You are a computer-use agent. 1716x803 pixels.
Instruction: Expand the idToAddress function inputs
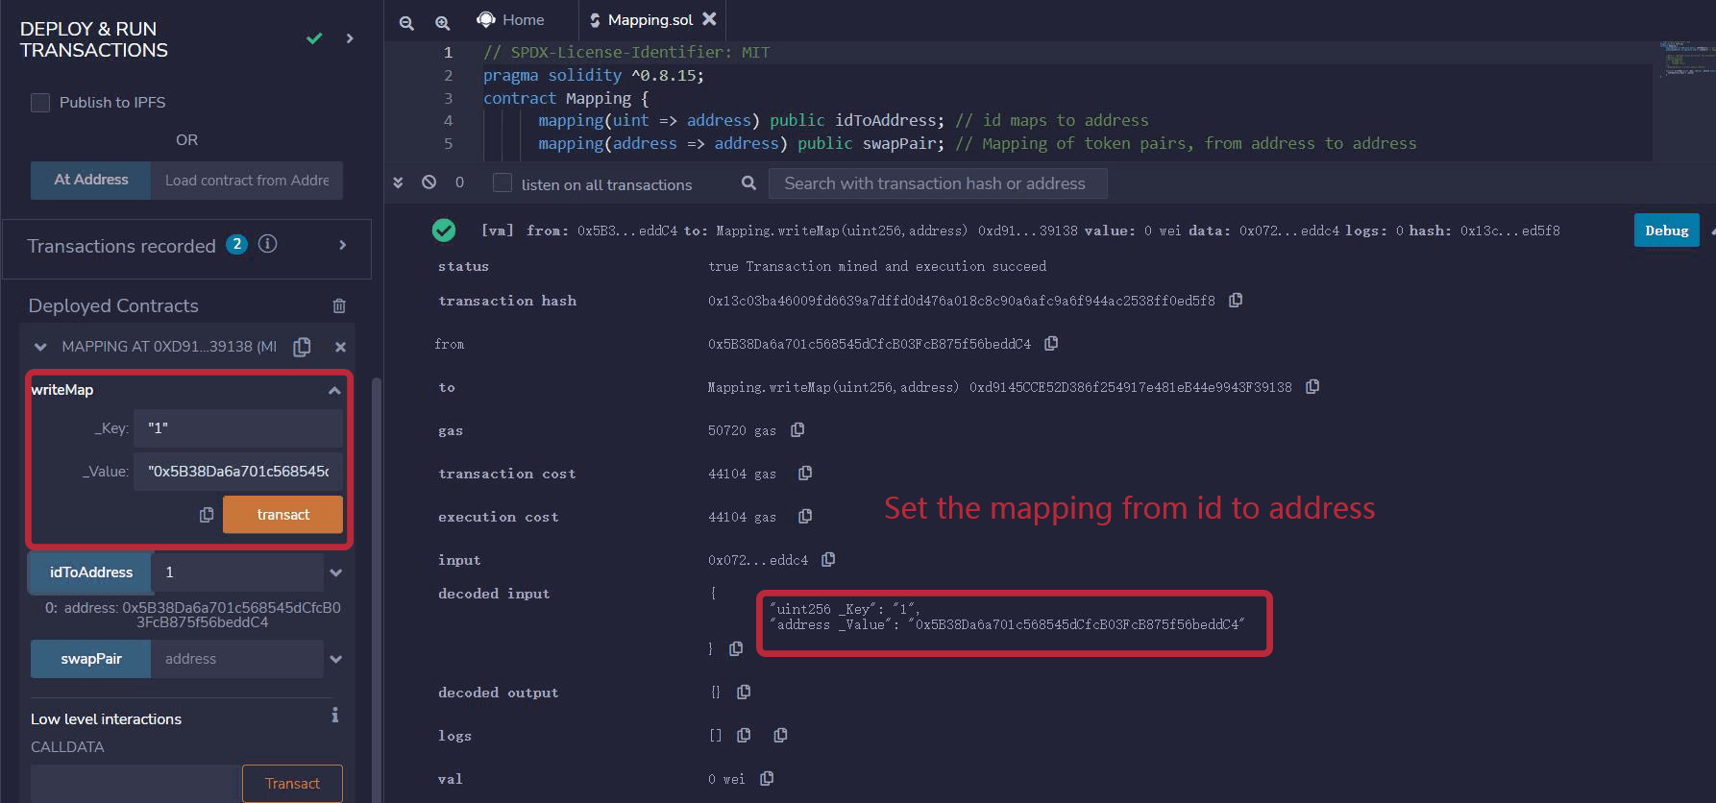(336, 572)
